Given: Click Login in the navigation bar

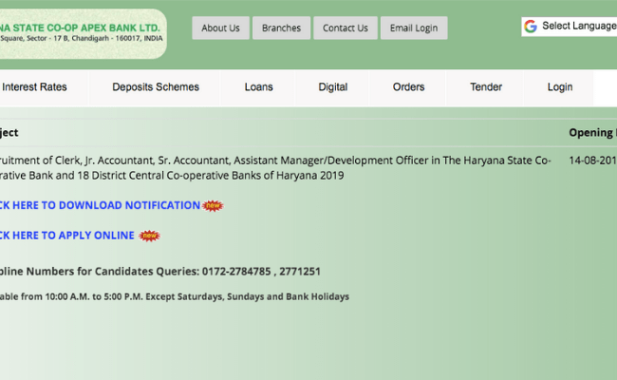Looking at the screenshot, I should [x=560, y=87].
